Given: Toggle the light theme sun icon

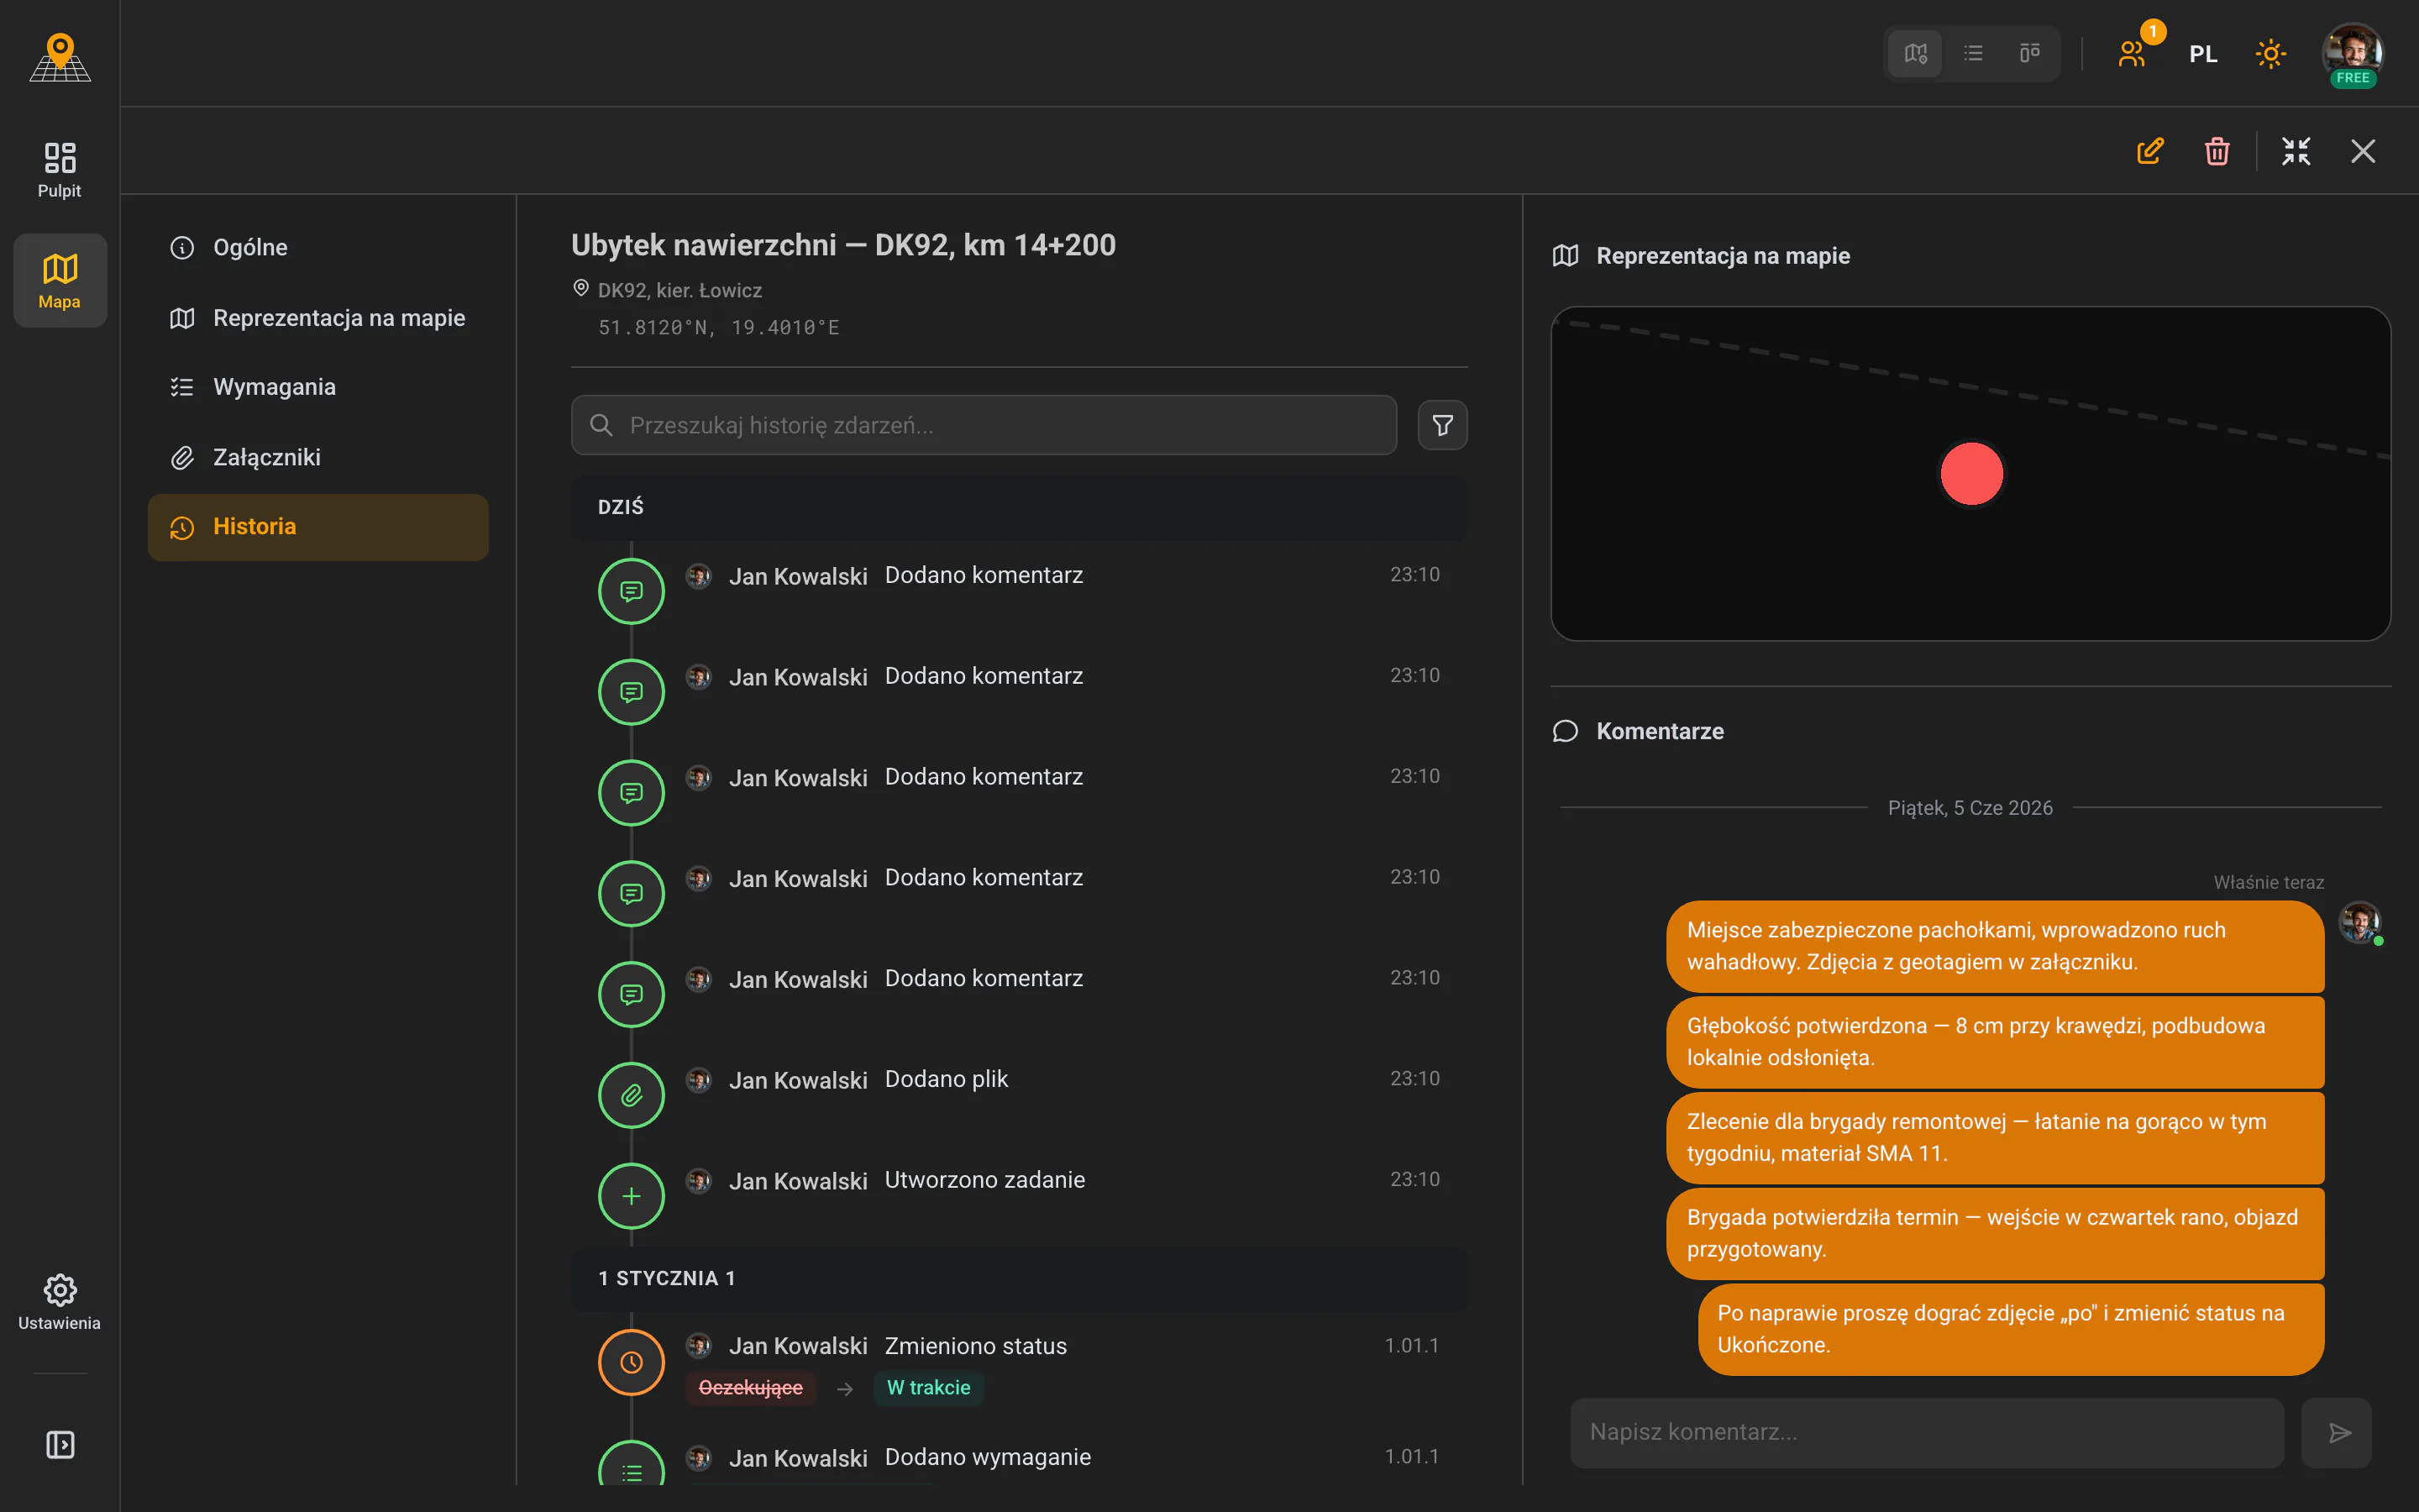Looking at the screenshot, I should 2270,54.
